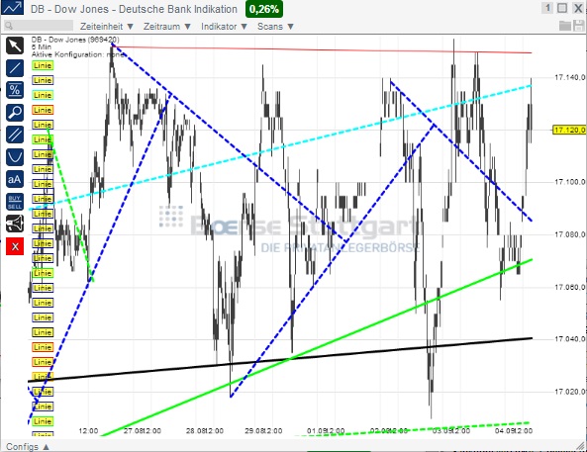Click the chart corner grip icon
Image resolution: width=587 pixels, height=452 pixels.
pyautogui.click(x=581, y=445)
